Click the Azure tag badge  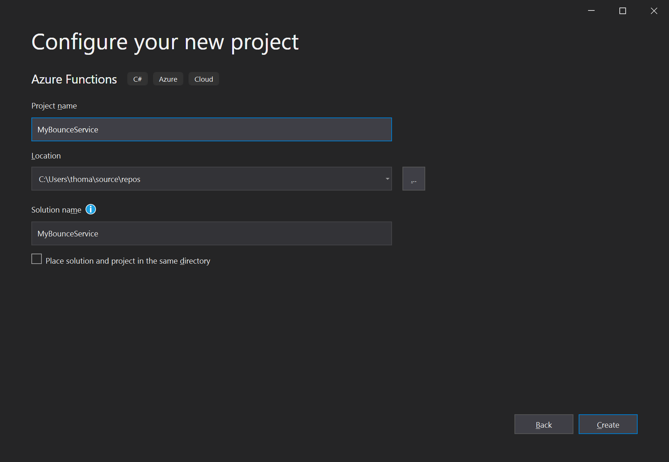pyautogui.click(x=168, y=79)
